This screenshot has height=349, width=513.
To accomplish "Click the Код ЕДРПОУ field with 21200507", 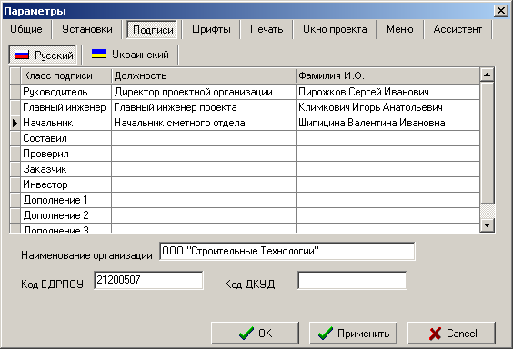I will [x=148, y=280].
